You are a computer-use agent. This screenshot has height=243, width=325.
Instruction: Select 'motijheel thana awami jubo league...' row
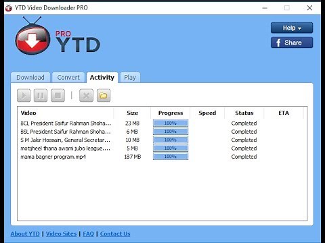[162, 148]
